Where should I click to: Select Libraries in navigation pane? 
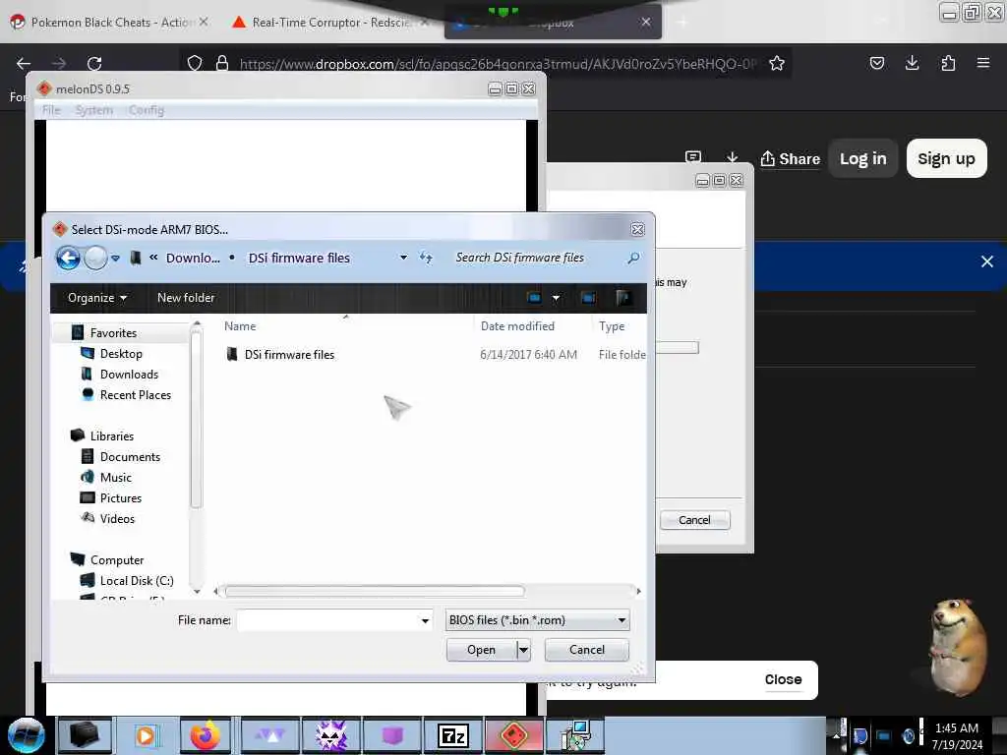point(112,436)
